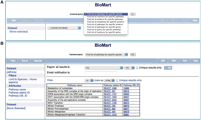This screenshot has height=120, width=201.
Task: Click blue Go export button
Action: 168,68
